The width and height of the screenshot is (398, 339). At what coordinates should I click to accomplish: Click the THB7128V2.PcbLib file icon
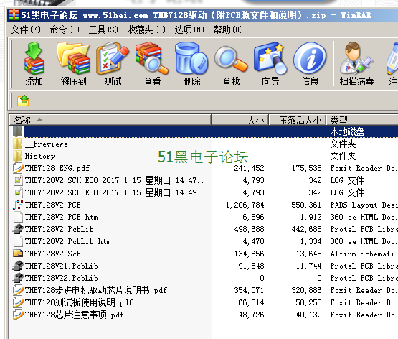tap(18, 229)
